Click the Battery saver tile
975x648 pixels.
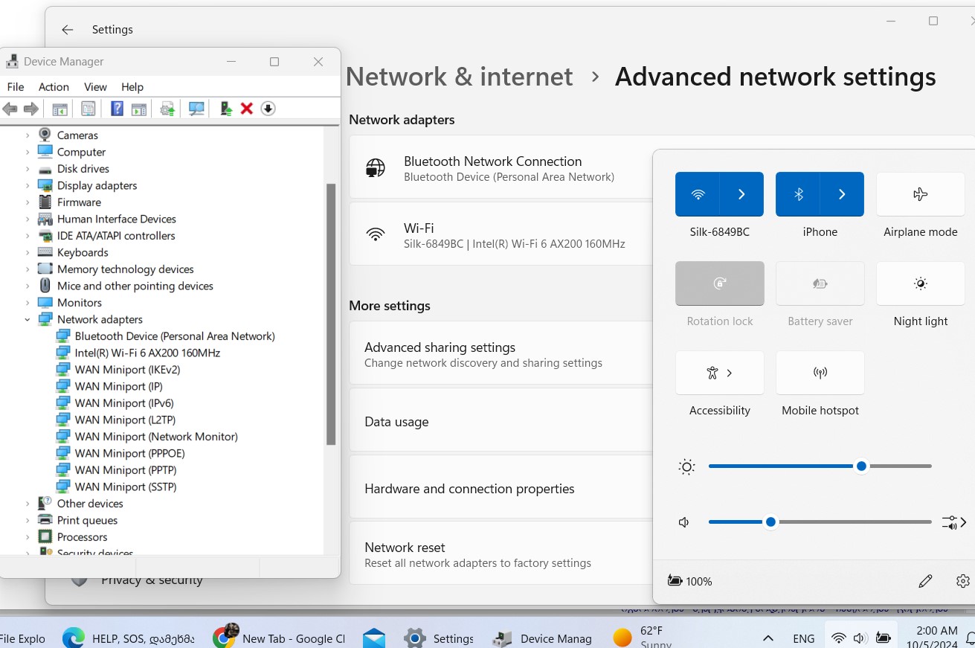[x=820, y=283]
